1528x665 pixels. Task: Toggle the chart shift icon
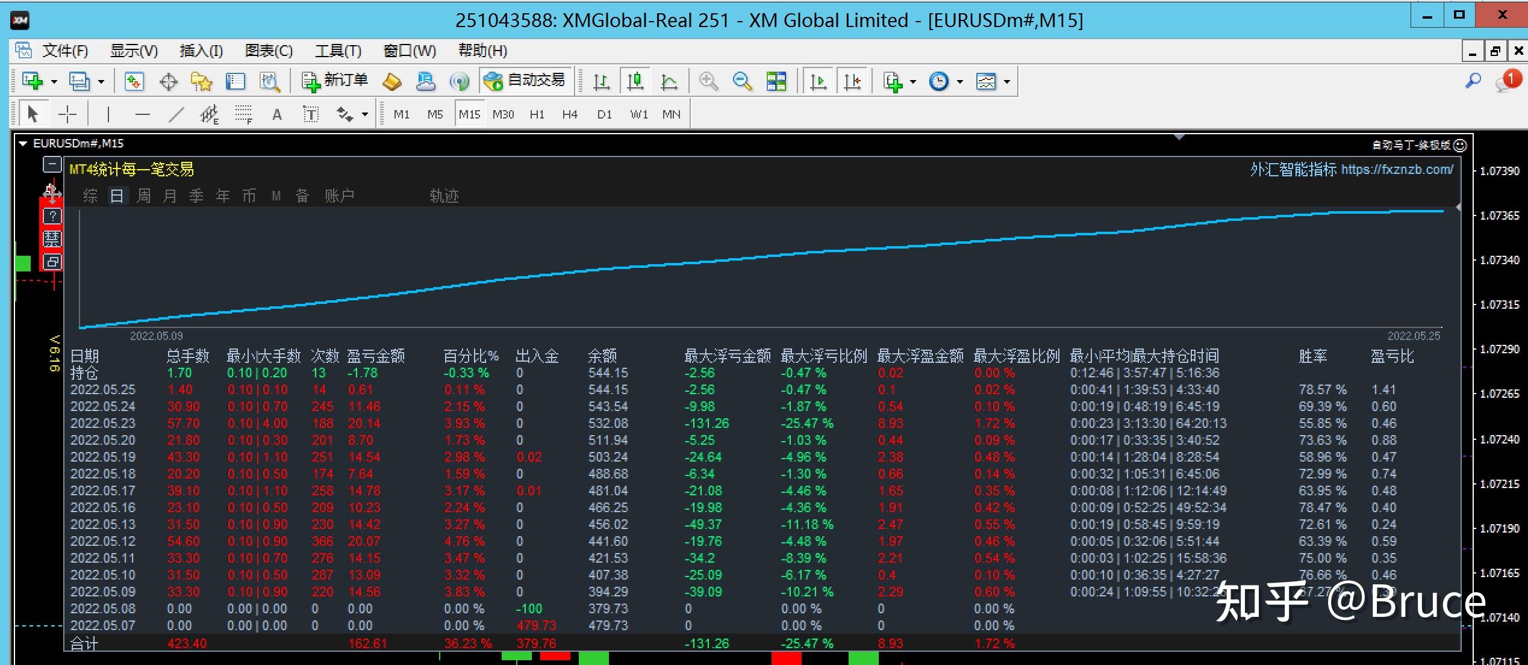tap(852, 81)
